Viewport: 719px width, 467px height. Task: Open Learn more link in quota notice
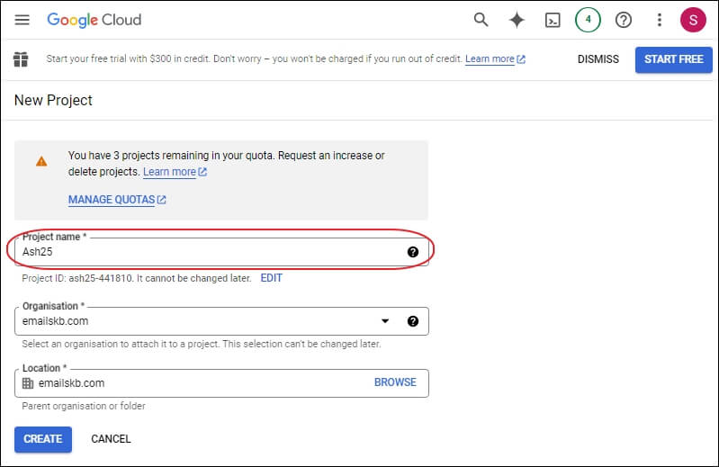(175, 172)
